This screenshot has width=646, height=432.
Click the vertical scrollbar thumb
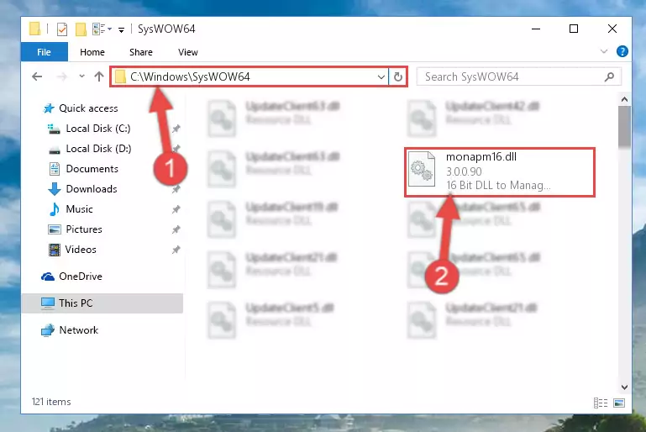[624, 126]
